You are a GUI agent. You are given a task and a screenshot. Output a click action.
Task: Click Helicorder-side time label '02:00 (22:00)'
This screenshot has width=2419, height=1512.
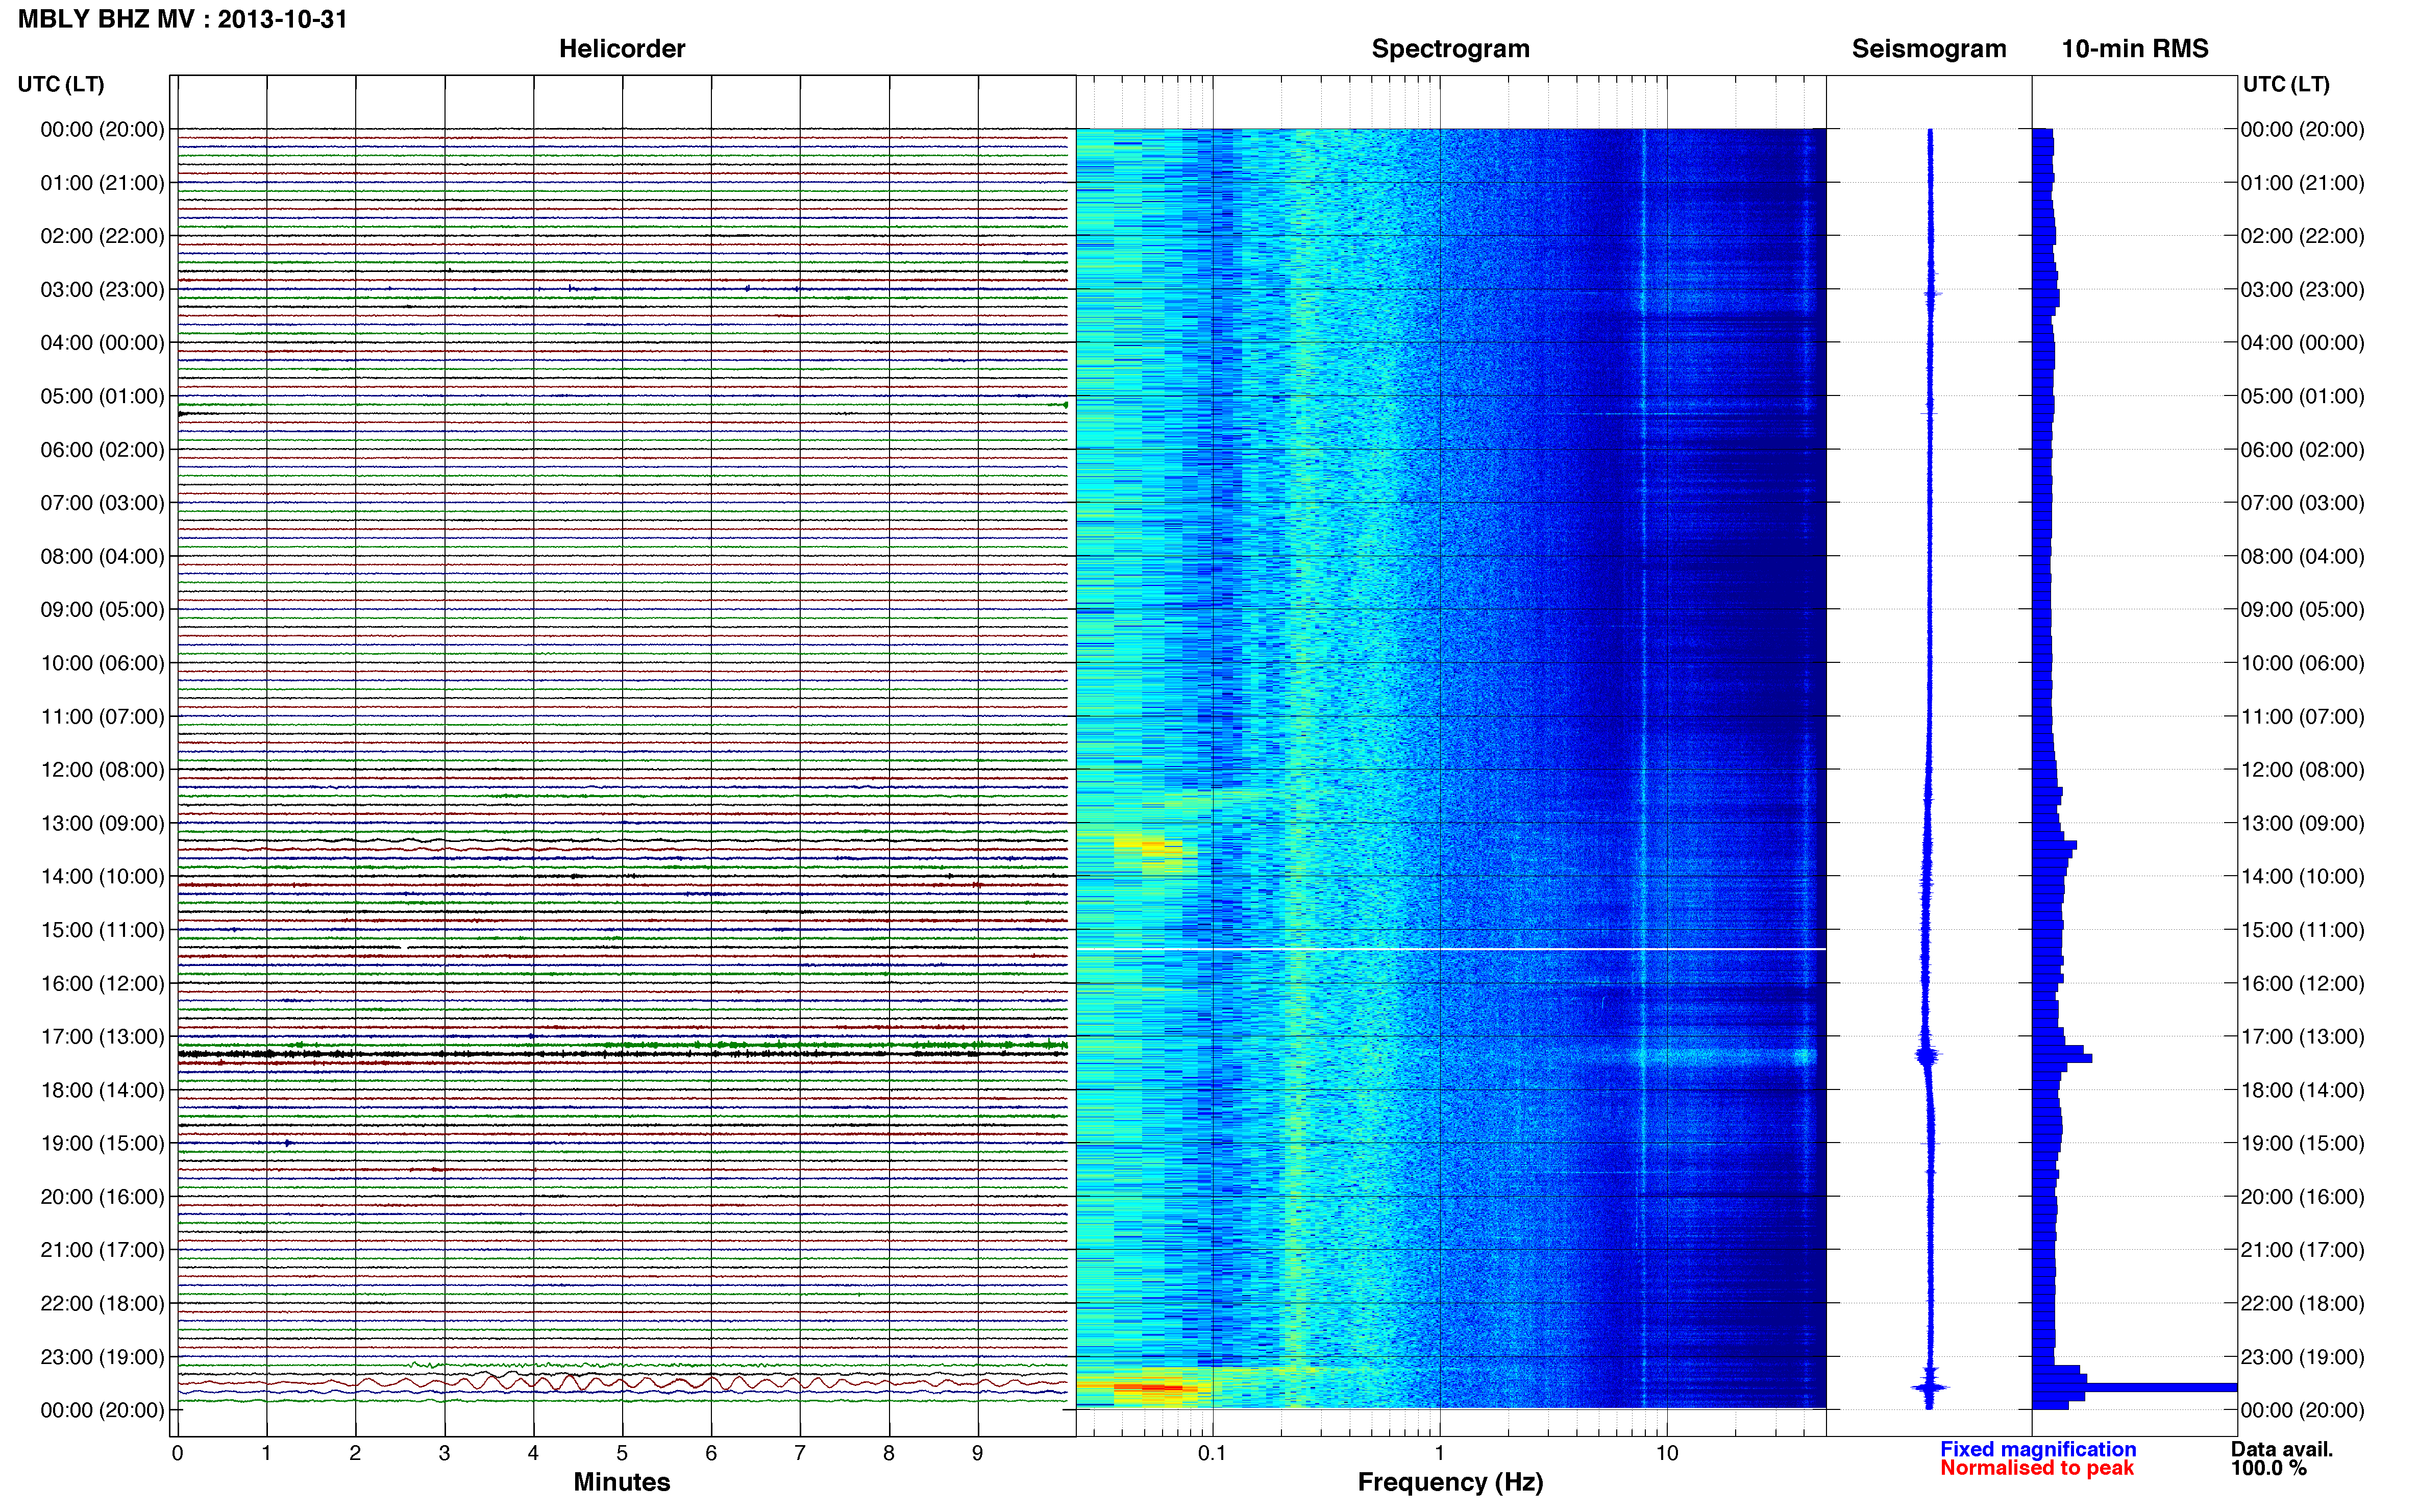click(102, 236)
